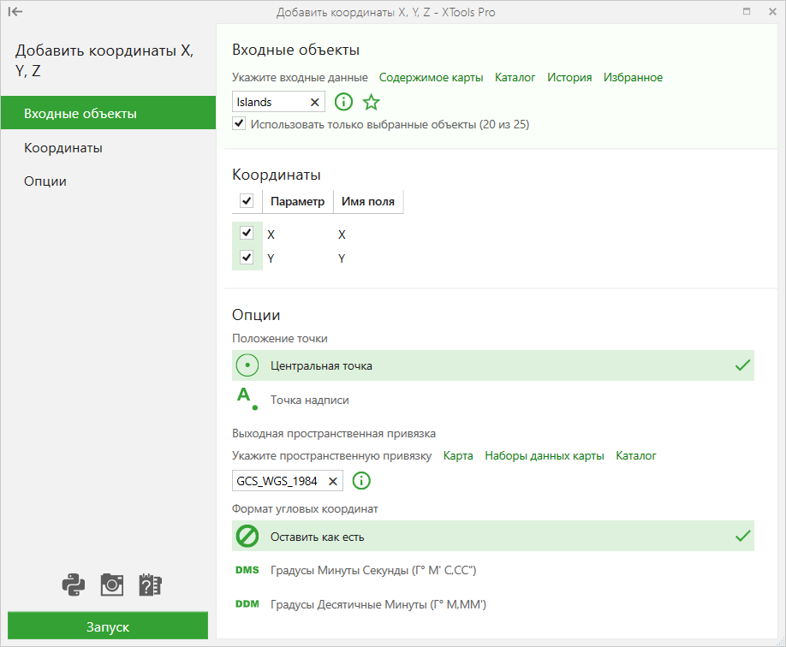
Task: Open 'История' link
Action: tap(569, 78)
